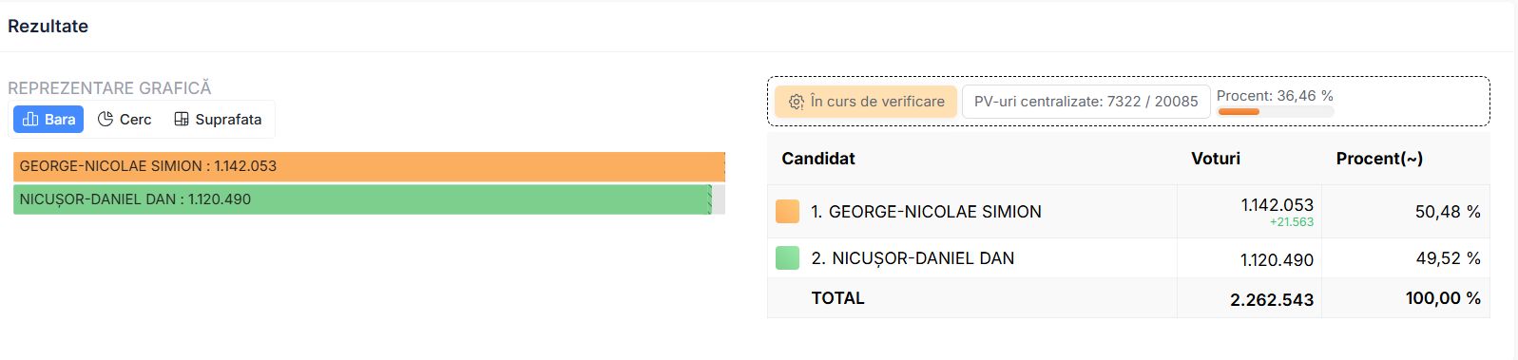Click the Candidat column header

pos(817,159)
